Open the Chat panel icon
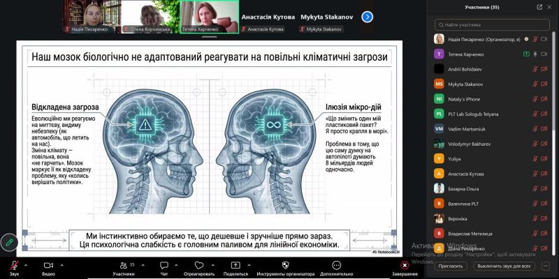This screenshot has height=279, width=559. click(164, 266)
